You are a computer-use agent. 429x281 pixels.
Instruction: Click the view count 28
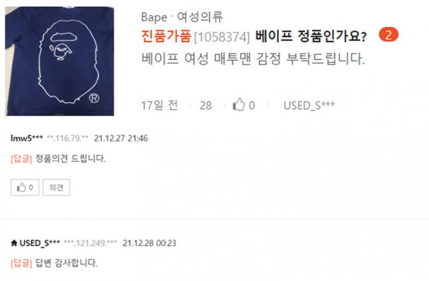[x=206, y=106]
